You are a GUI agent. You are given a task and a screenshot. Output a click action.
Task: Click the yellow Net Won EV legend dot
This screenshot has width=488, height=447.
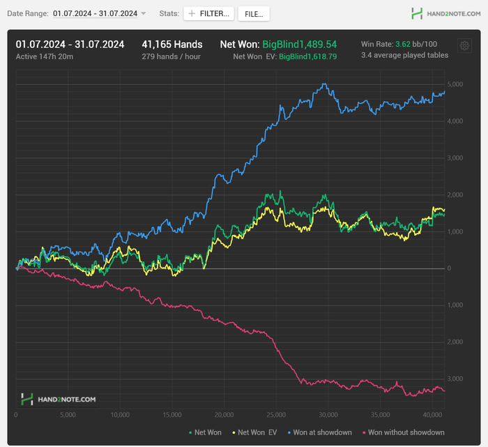[234, 432]
